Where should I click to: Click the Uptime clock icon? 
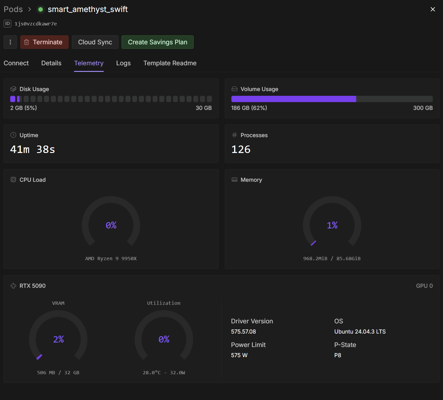pos(13,135)
